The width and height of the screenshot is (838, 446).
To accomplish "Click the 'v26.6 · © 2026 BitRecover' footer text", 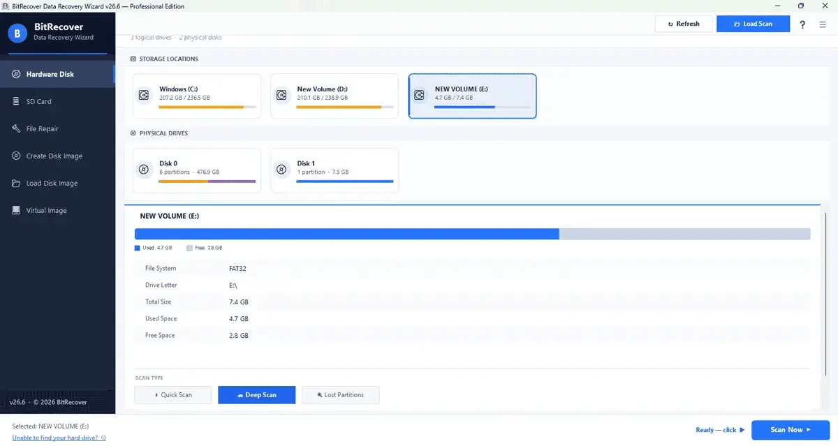I will tap(48, 402).
